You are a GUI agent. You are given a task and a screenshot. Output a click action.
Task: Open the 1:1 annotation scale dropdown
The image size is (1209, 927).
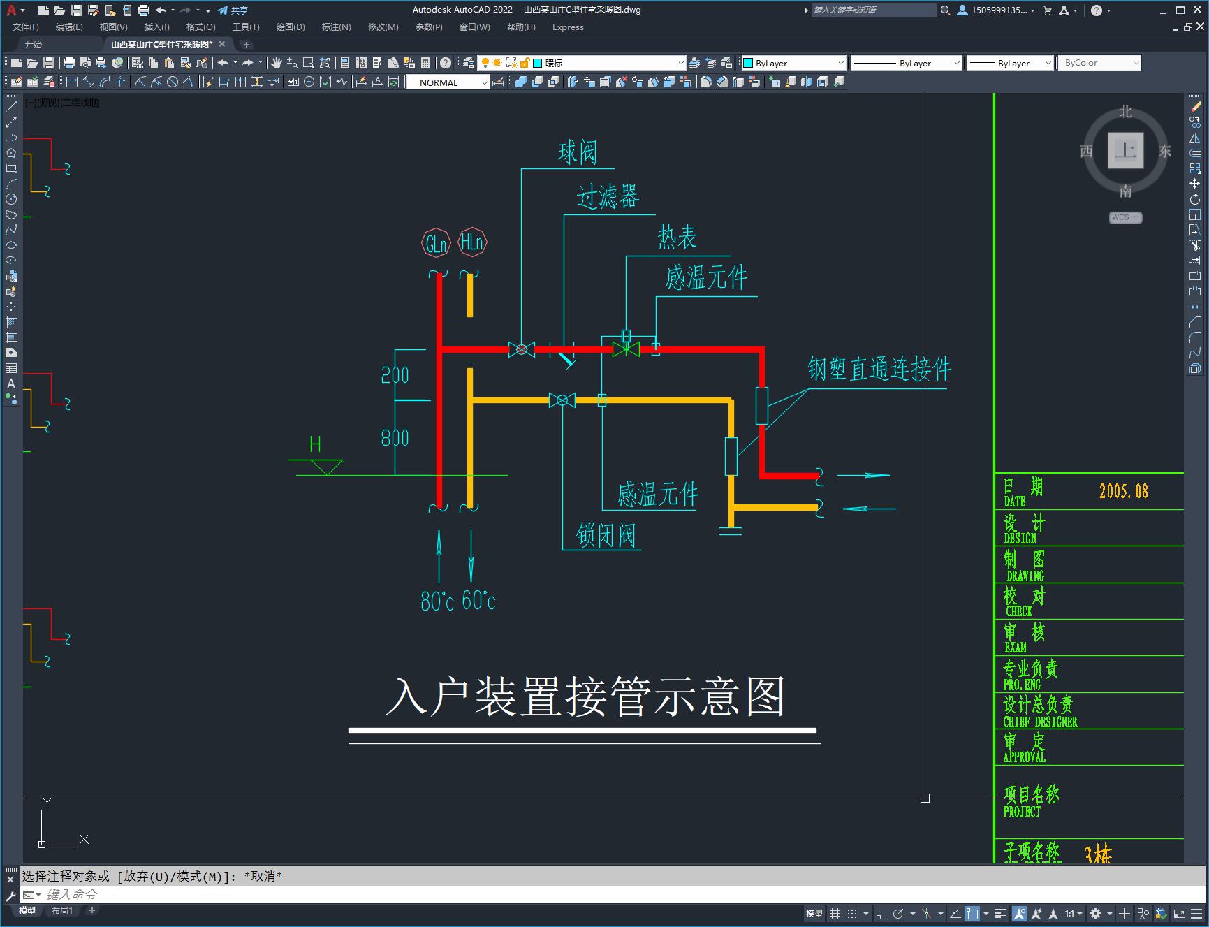[1074, 913]
